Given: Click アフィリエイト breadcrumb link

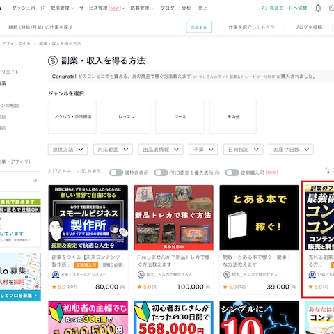Looking at the screenshot, I should 16,44.
